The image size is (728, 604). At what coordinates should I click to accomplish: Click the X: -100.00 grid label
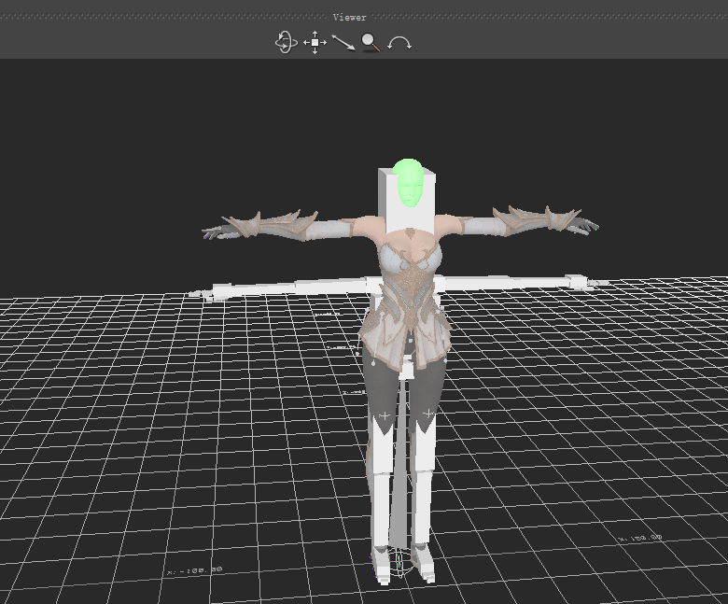[194, 569]
